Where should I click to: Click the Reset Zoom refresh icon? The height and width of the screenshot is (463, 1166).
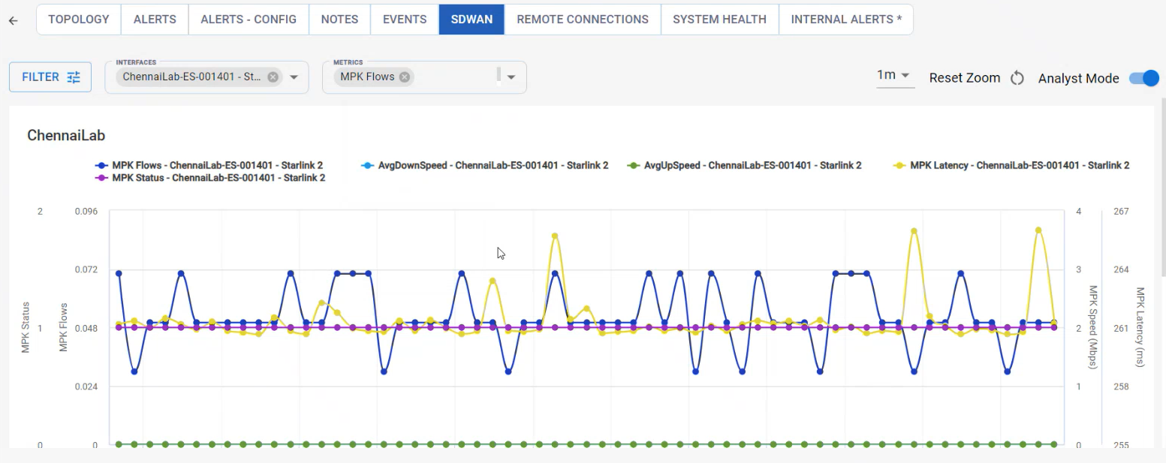1017,78
